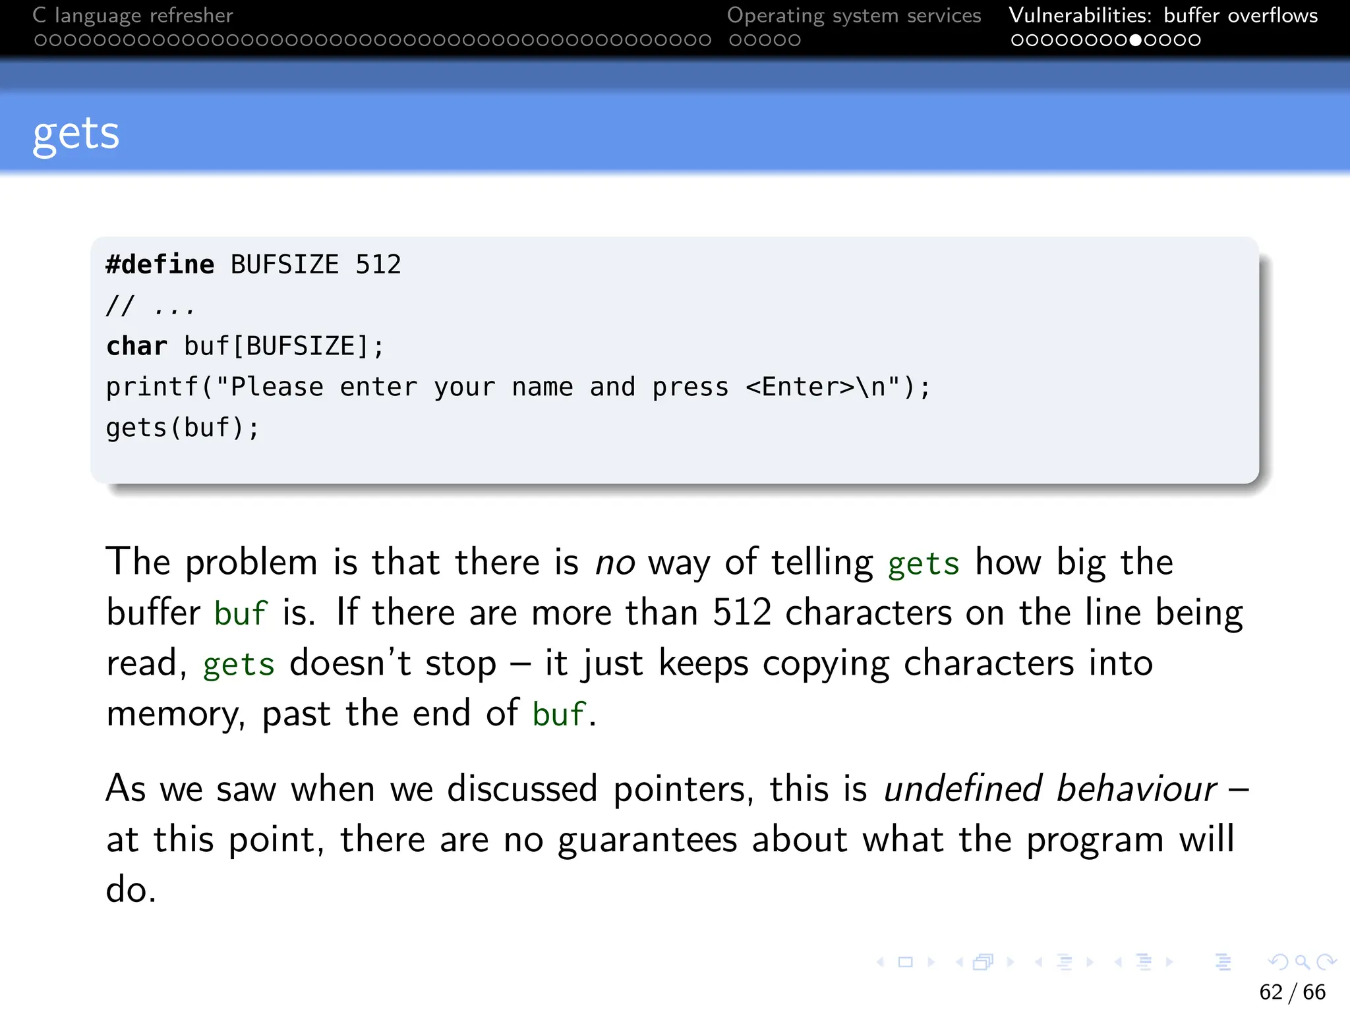Screen dimensions: 1350x1012
Task: Click green 'gets' in first paragraph line
Action: click(x=924, y=565)
